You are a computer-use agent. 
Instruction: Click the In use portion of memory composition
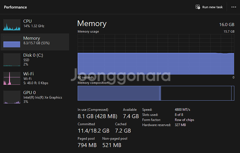point(118,93)
